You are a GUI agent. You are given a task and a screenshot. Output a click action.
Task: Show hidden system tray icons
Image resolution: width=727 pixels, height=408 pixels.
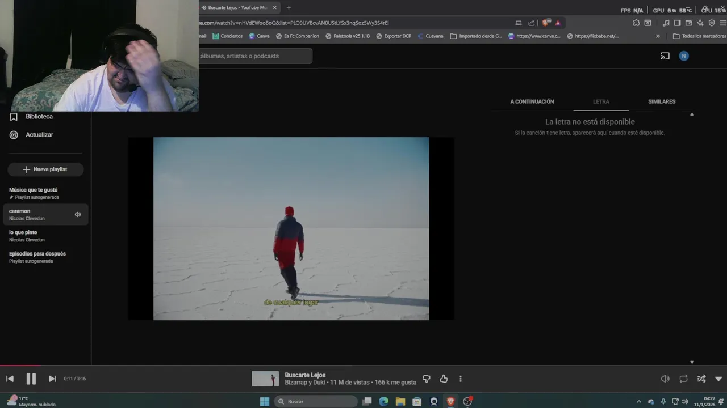(638, 401)
